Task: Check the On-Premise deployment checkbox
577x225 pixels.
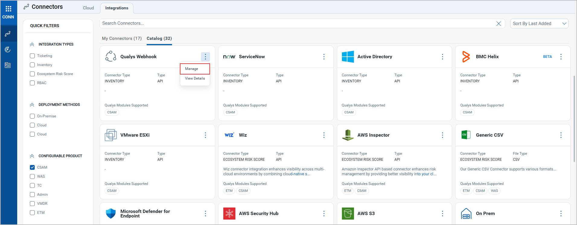Action: pos(32,116)
